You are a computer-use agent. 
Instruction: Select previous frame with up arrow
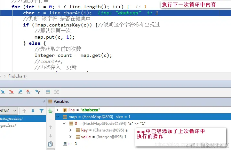(x=24, y=111)
